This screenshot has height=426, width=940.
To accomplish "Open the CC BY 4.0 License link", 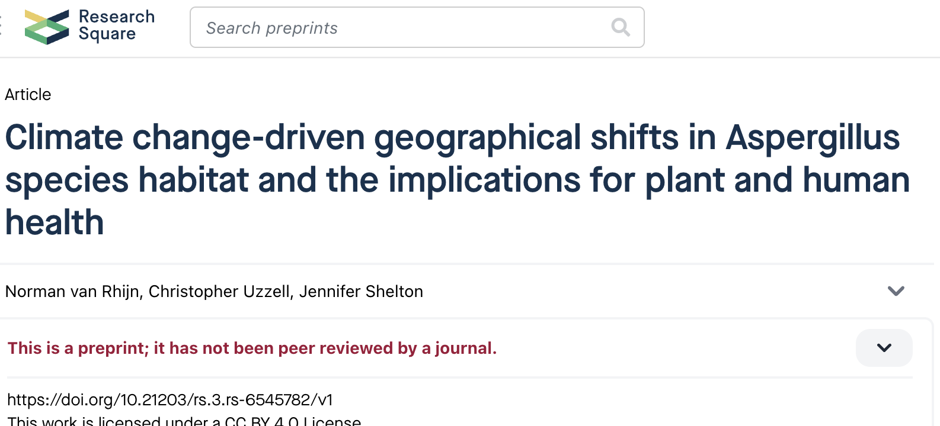I will click(293, 421).
